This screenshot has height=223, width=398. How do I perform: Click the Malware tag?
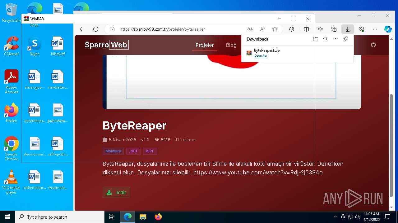(113, 151)
